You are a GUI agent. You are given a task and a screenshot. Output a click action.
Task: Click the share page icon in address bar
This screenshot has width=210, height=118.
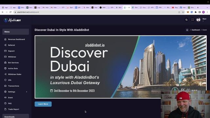179,12
